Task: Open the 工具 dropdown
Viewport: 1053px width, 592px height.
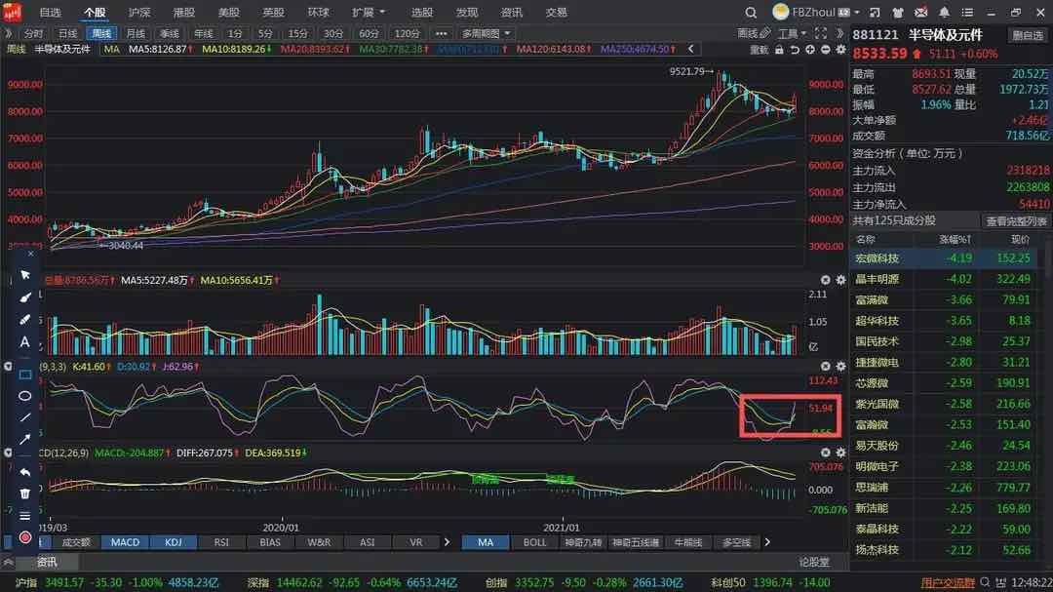Action: pos(792,33)
